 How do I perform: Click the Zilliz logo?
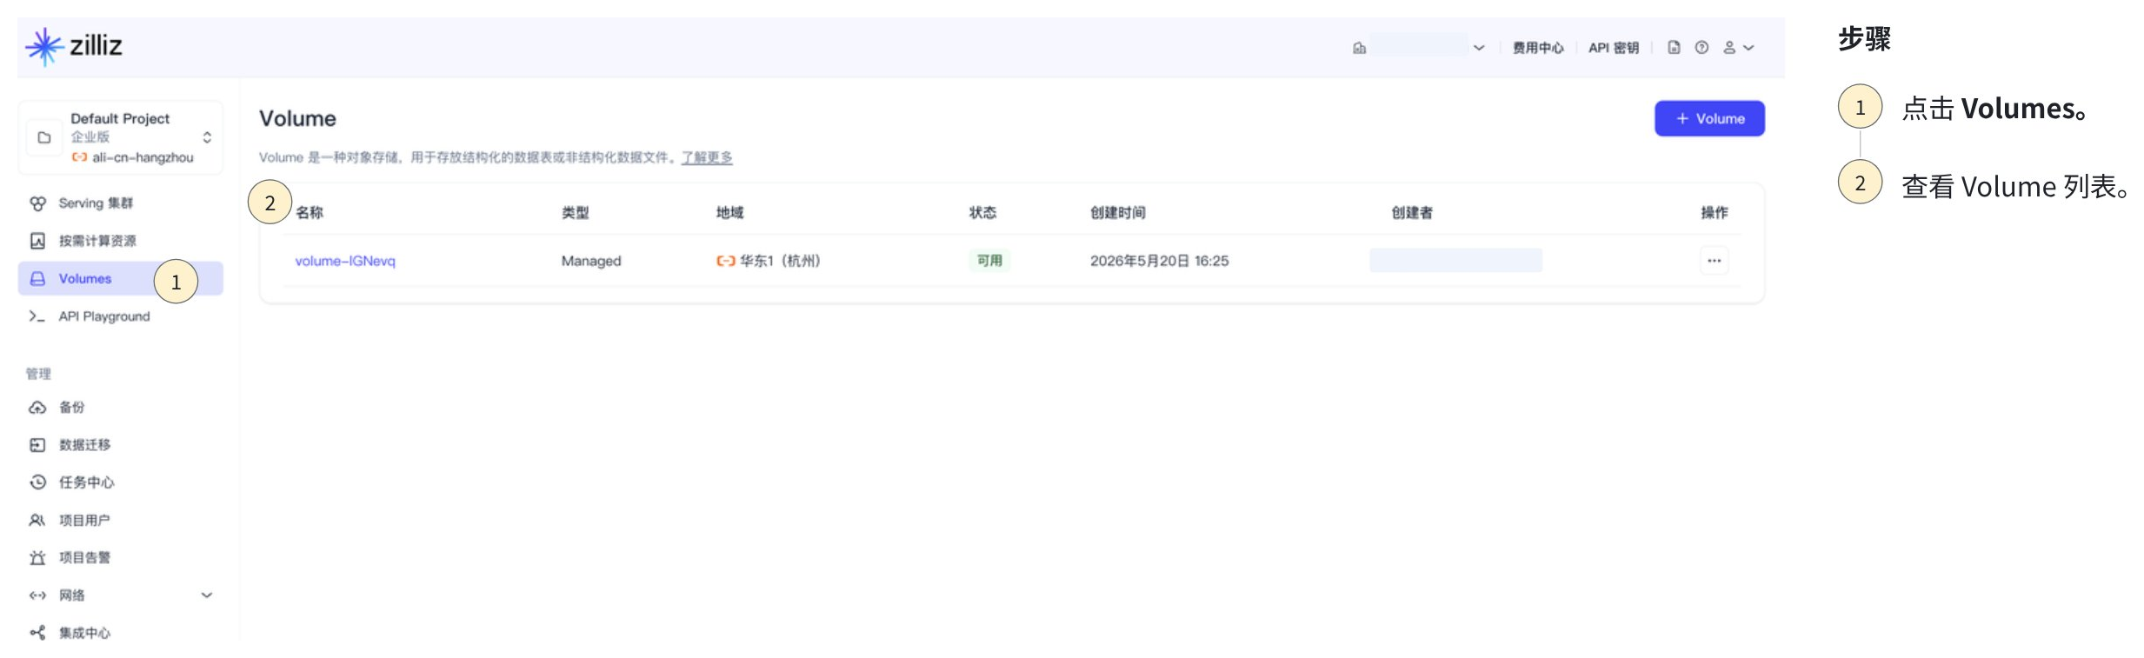point(74,45)
